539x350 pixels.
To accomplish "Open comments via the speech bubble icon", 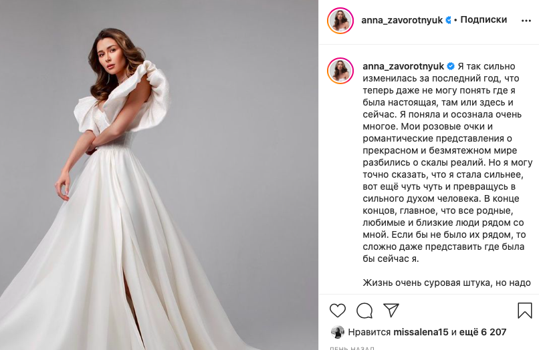I will click(x=364, y=311).
